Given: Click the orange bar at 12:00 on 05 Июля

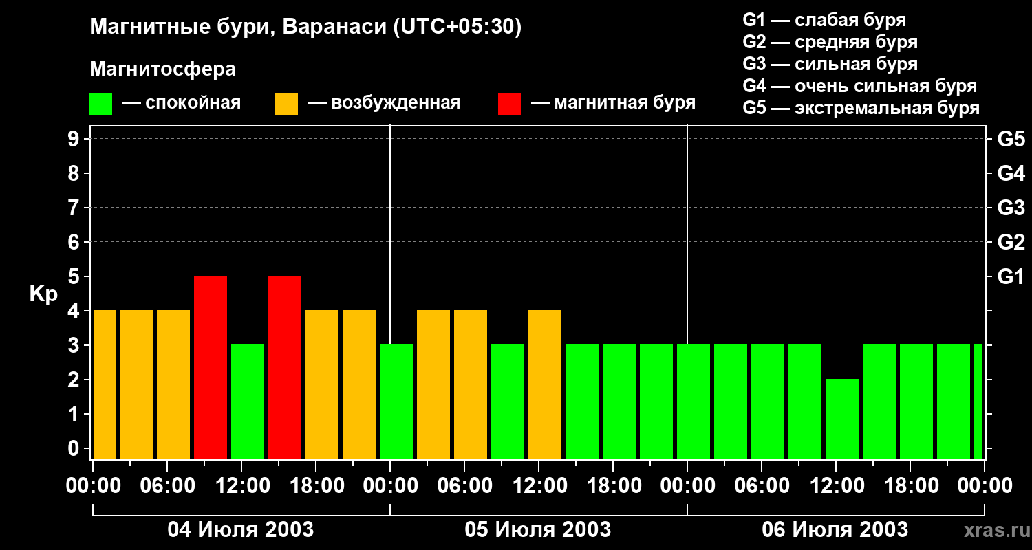Looking at the screenshot, I should 545,385.
